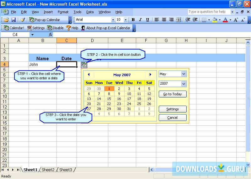This screenshot has width=251, height=179.
Task: Click the Go to Today button
Action: tap(173, 94)
